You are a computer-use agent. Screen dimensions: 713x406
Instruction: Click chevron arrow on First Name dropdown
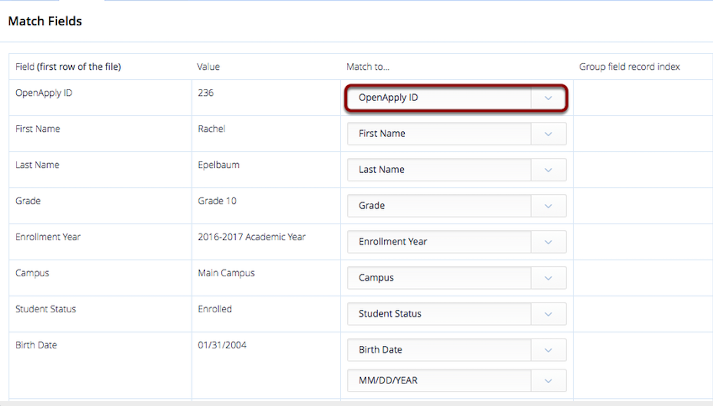[x=548, y=134]
